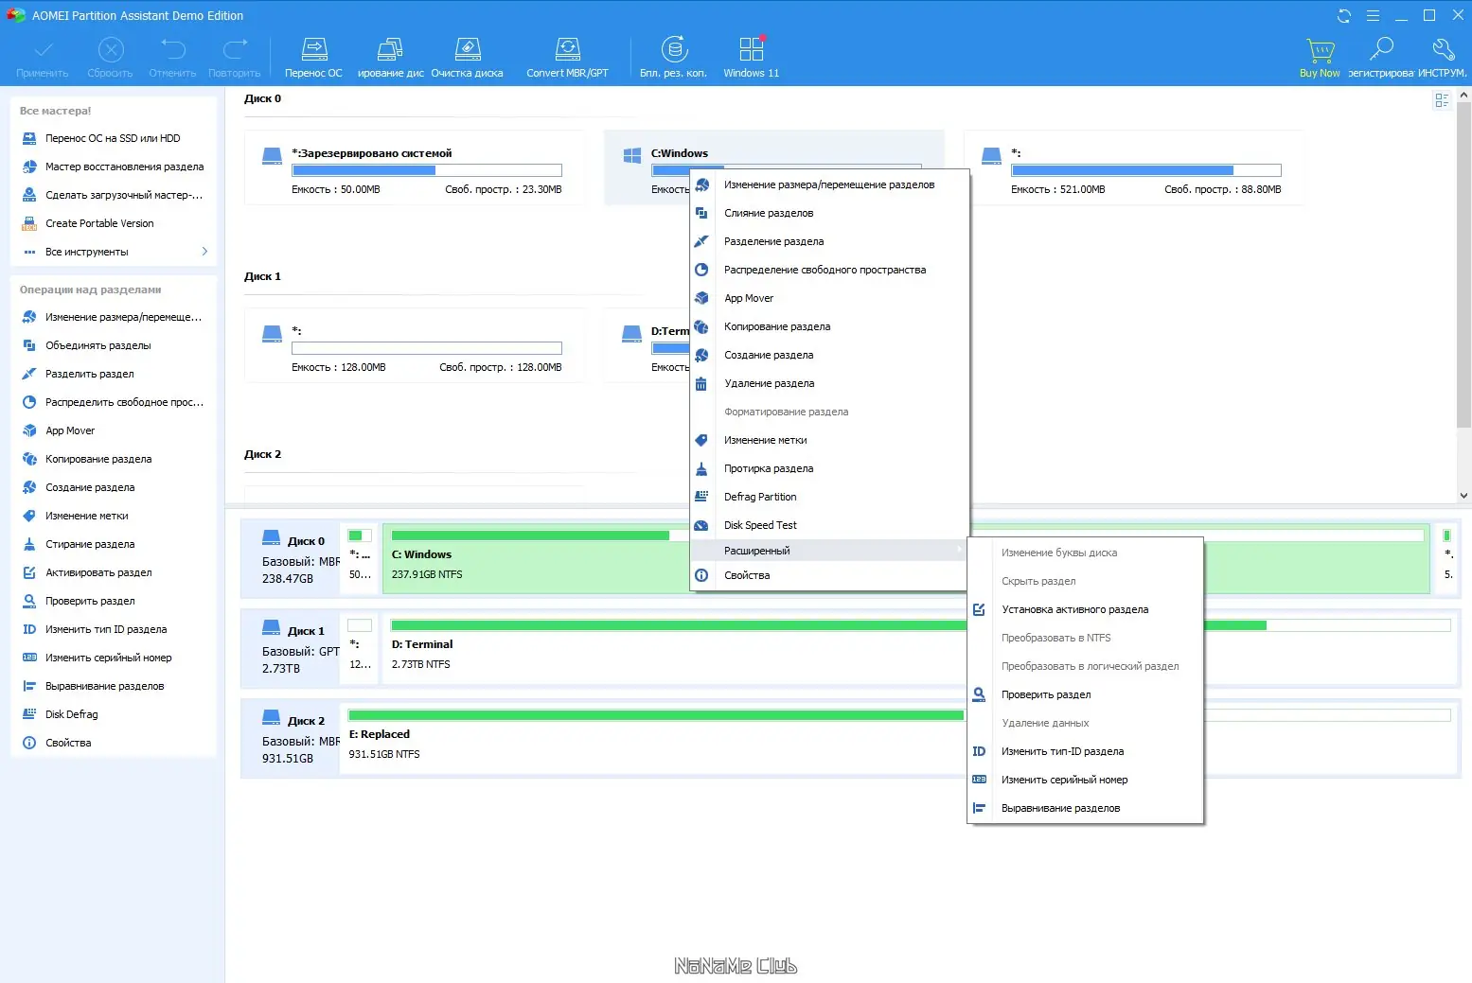Pick Распределение свободного пространства in context menu
The image size is (1472, 983).
(829, 270)
